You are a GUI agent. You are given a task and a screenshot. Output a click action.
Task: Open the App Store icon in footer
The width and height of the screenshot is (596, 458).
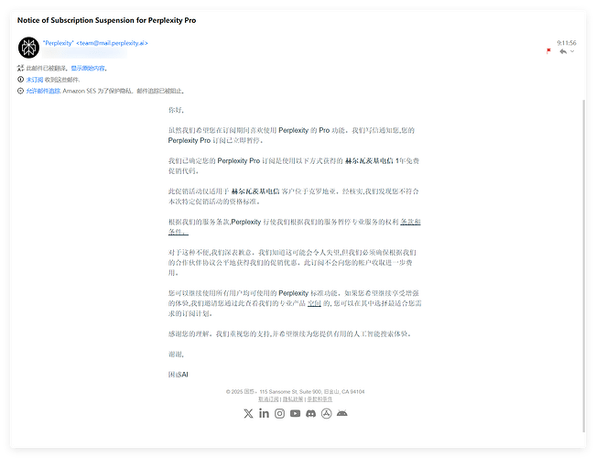[327, 413]
